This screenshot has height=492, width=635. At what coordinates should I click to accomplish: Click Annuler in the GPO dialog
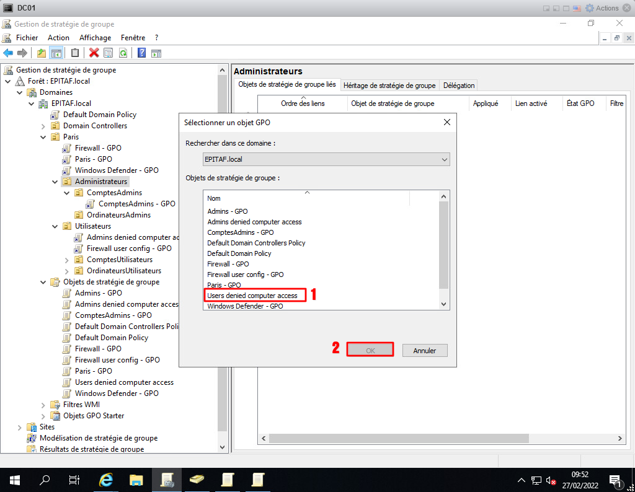pos(424,350)
